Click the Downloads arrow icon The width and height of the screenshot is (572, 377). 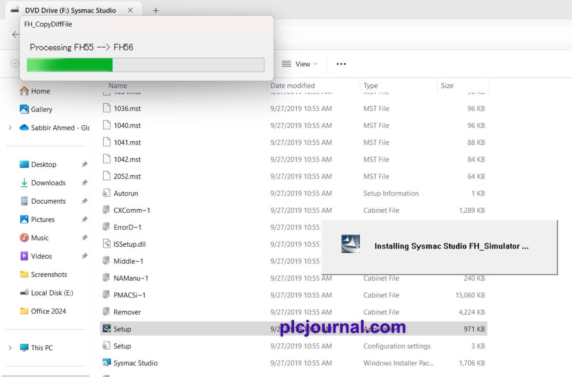(x=24, y=182)
